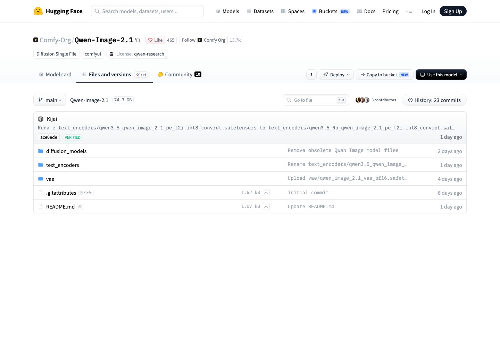Open the Rename text_encoders latest commit message
The image size is (500, 347).
tap(246, 128)
